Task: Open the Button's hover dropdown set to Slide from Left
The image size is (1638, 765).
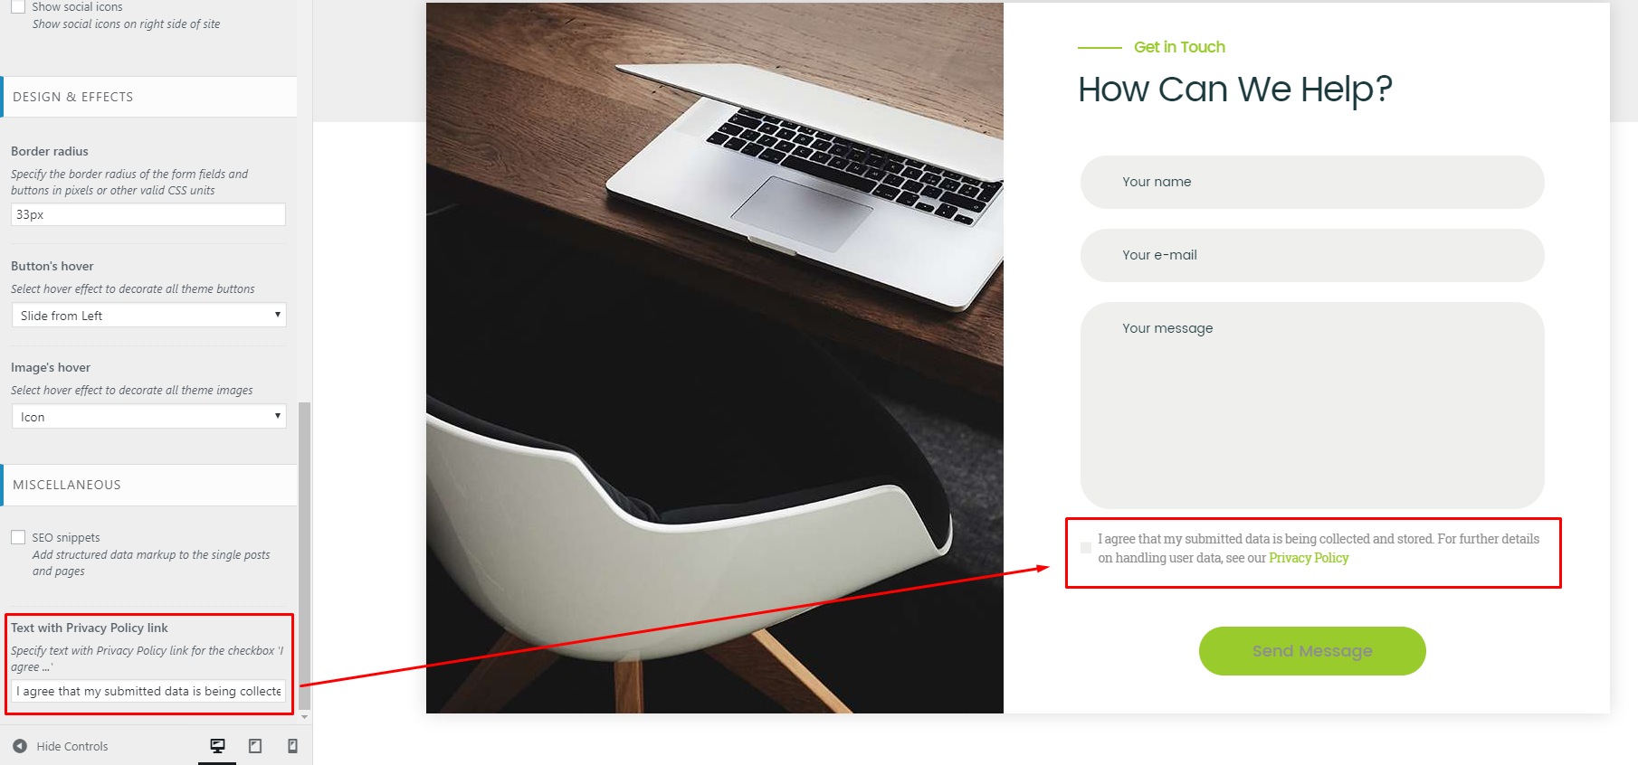Action: tap(148, 315)
